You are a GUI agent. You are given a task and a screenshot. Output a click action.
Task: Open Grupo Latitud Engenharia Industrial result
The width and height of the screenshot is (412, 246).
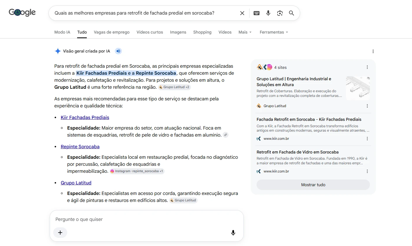pos(294,82)
